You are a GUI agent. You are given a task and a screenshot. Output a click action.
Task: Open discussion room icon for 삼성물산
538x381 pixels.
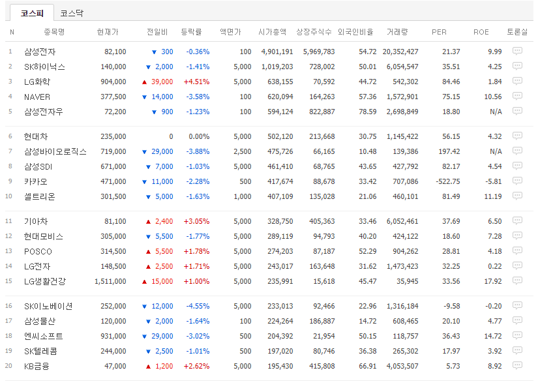pos(517,320)
